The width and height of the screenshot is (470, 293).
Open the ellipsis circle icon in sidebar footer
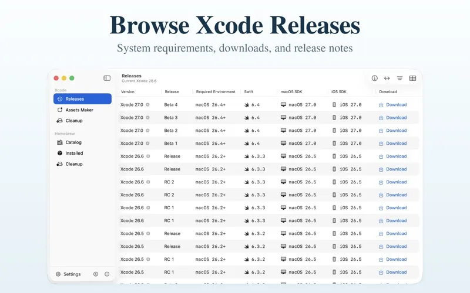pos(107,274)
